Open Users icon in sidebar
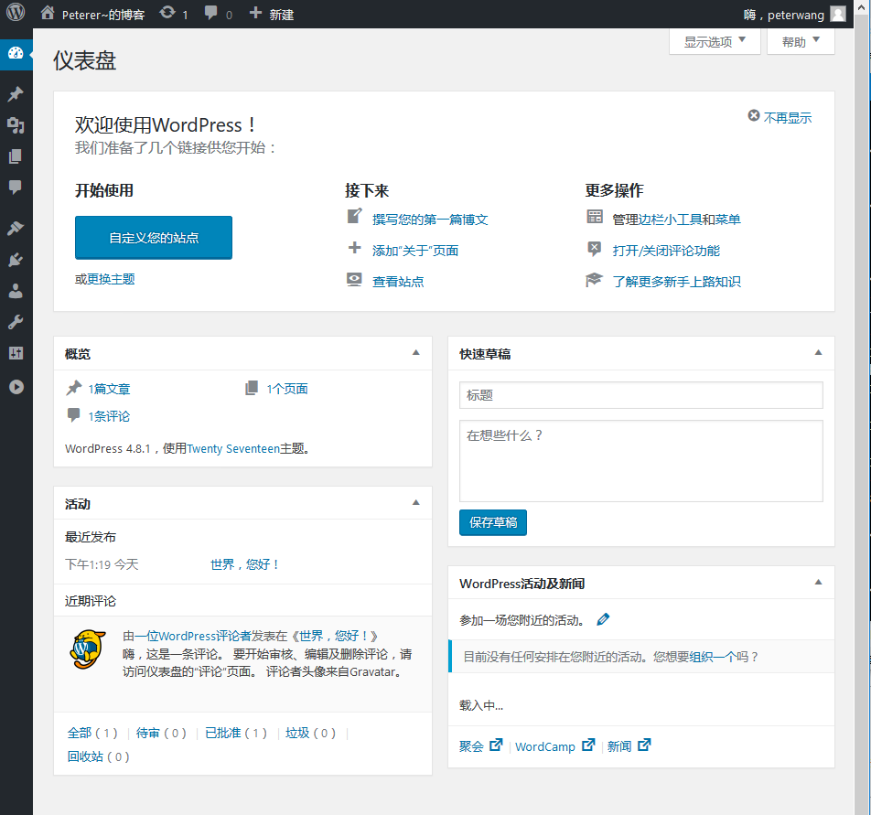871x815 pixels. click(x=16, y=291)
